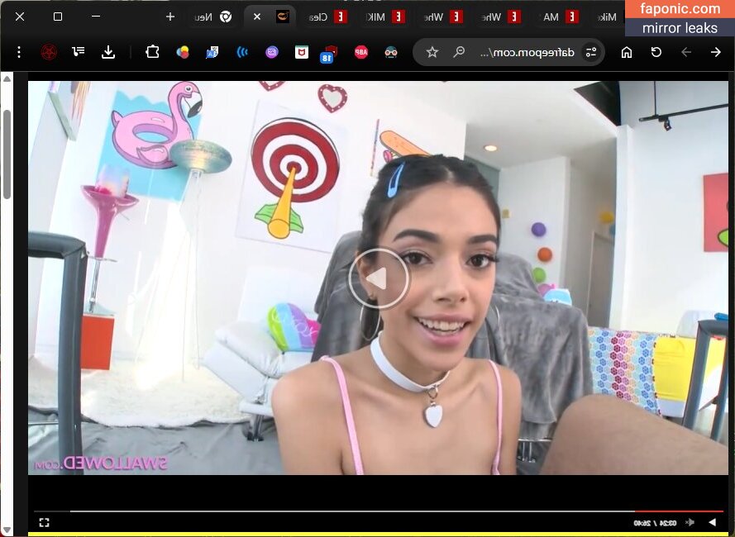Open a new tab with the plus button
Viewport: 735px width, 537px height.
(x=170, y=17)
